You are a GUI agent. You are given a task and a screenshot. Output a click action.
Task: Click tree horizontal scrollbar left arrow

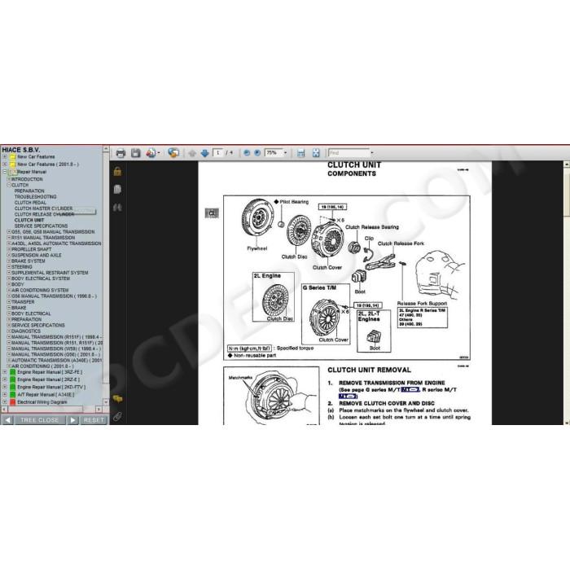click(x=4, y=410)
